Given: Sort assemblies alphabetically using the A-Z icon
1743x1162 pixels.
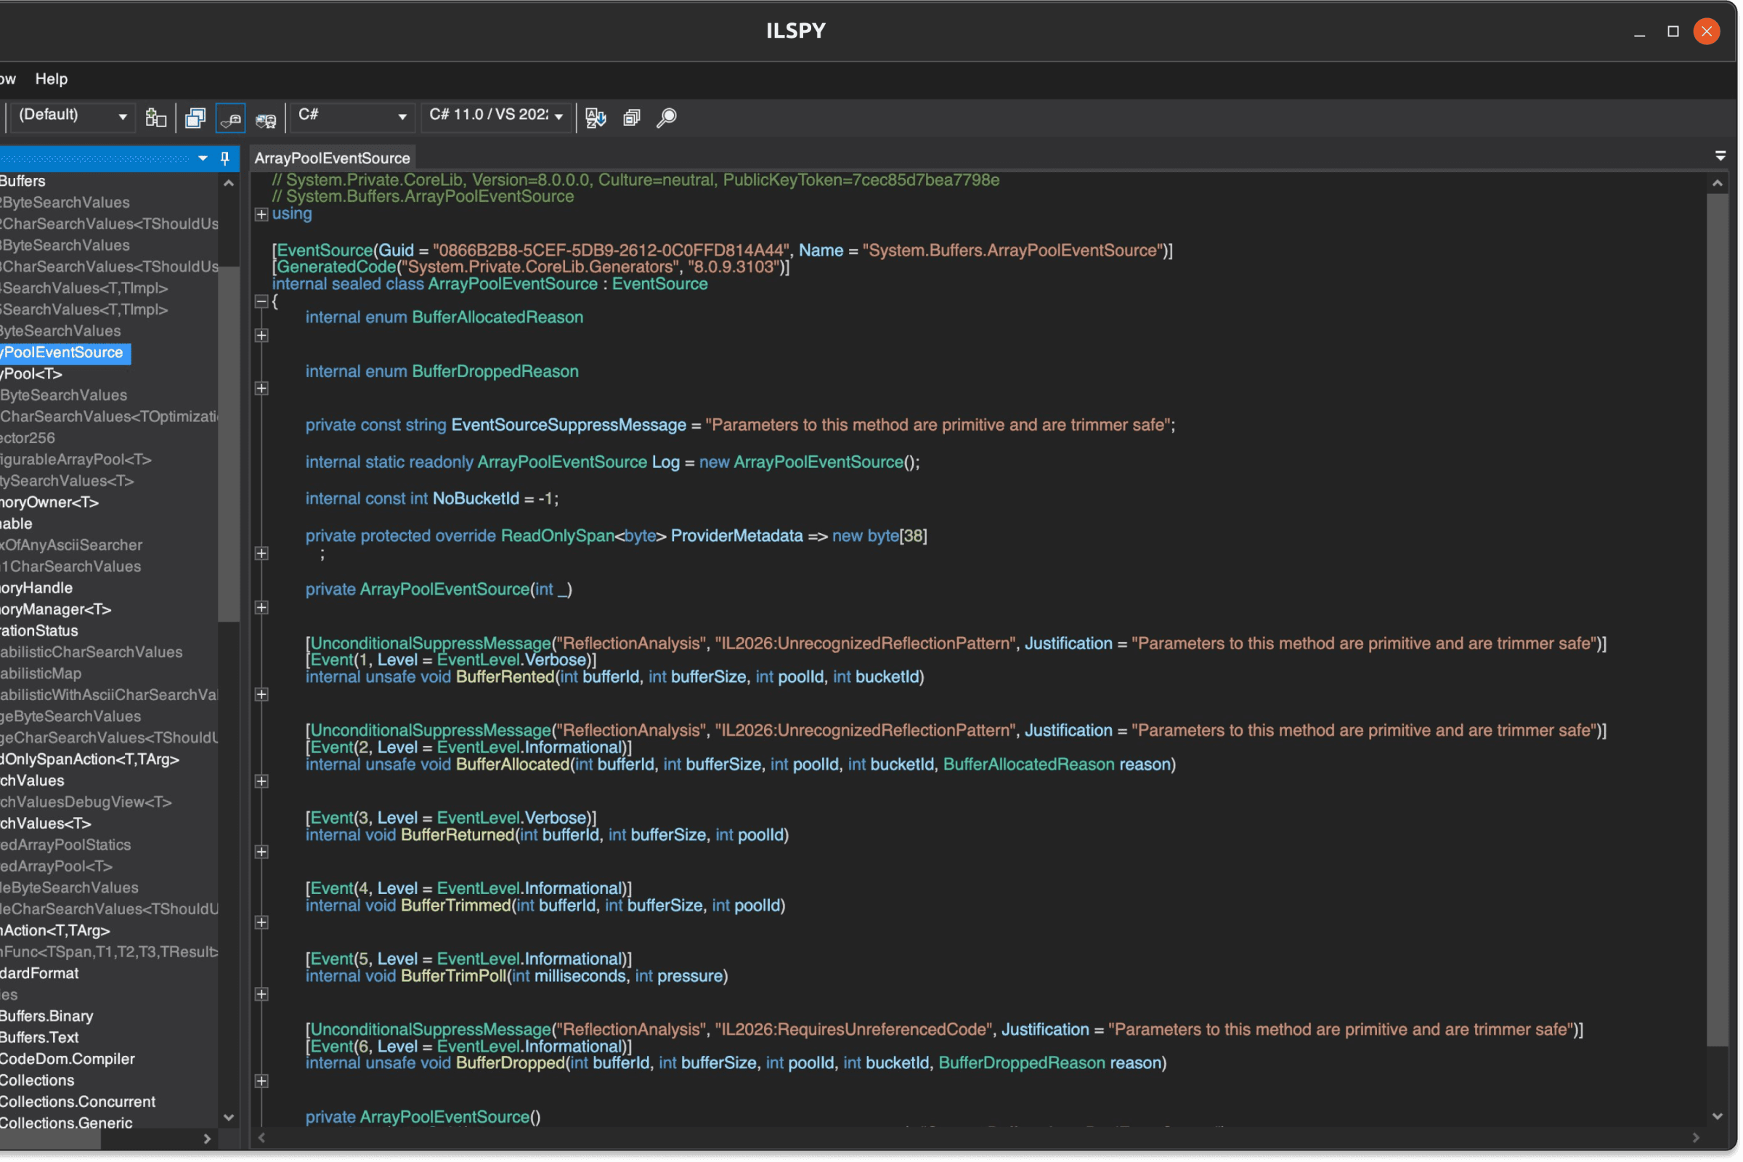Looking at the screenshot, I should pyautogui.click(x=595, y=117).
